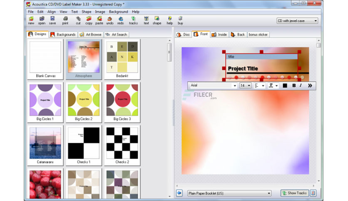Click the blue back arrow icon
Screen dimensions: 348x201
179,193
